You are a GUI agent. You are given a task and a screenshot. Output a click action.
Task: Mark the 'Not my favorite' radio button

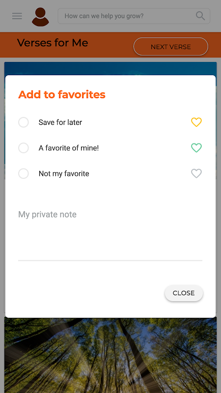pos(24,173)
